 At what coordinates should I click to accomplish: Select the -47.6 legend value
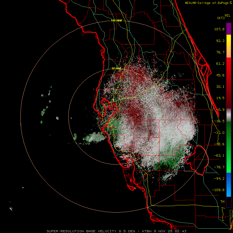(219, 144)
